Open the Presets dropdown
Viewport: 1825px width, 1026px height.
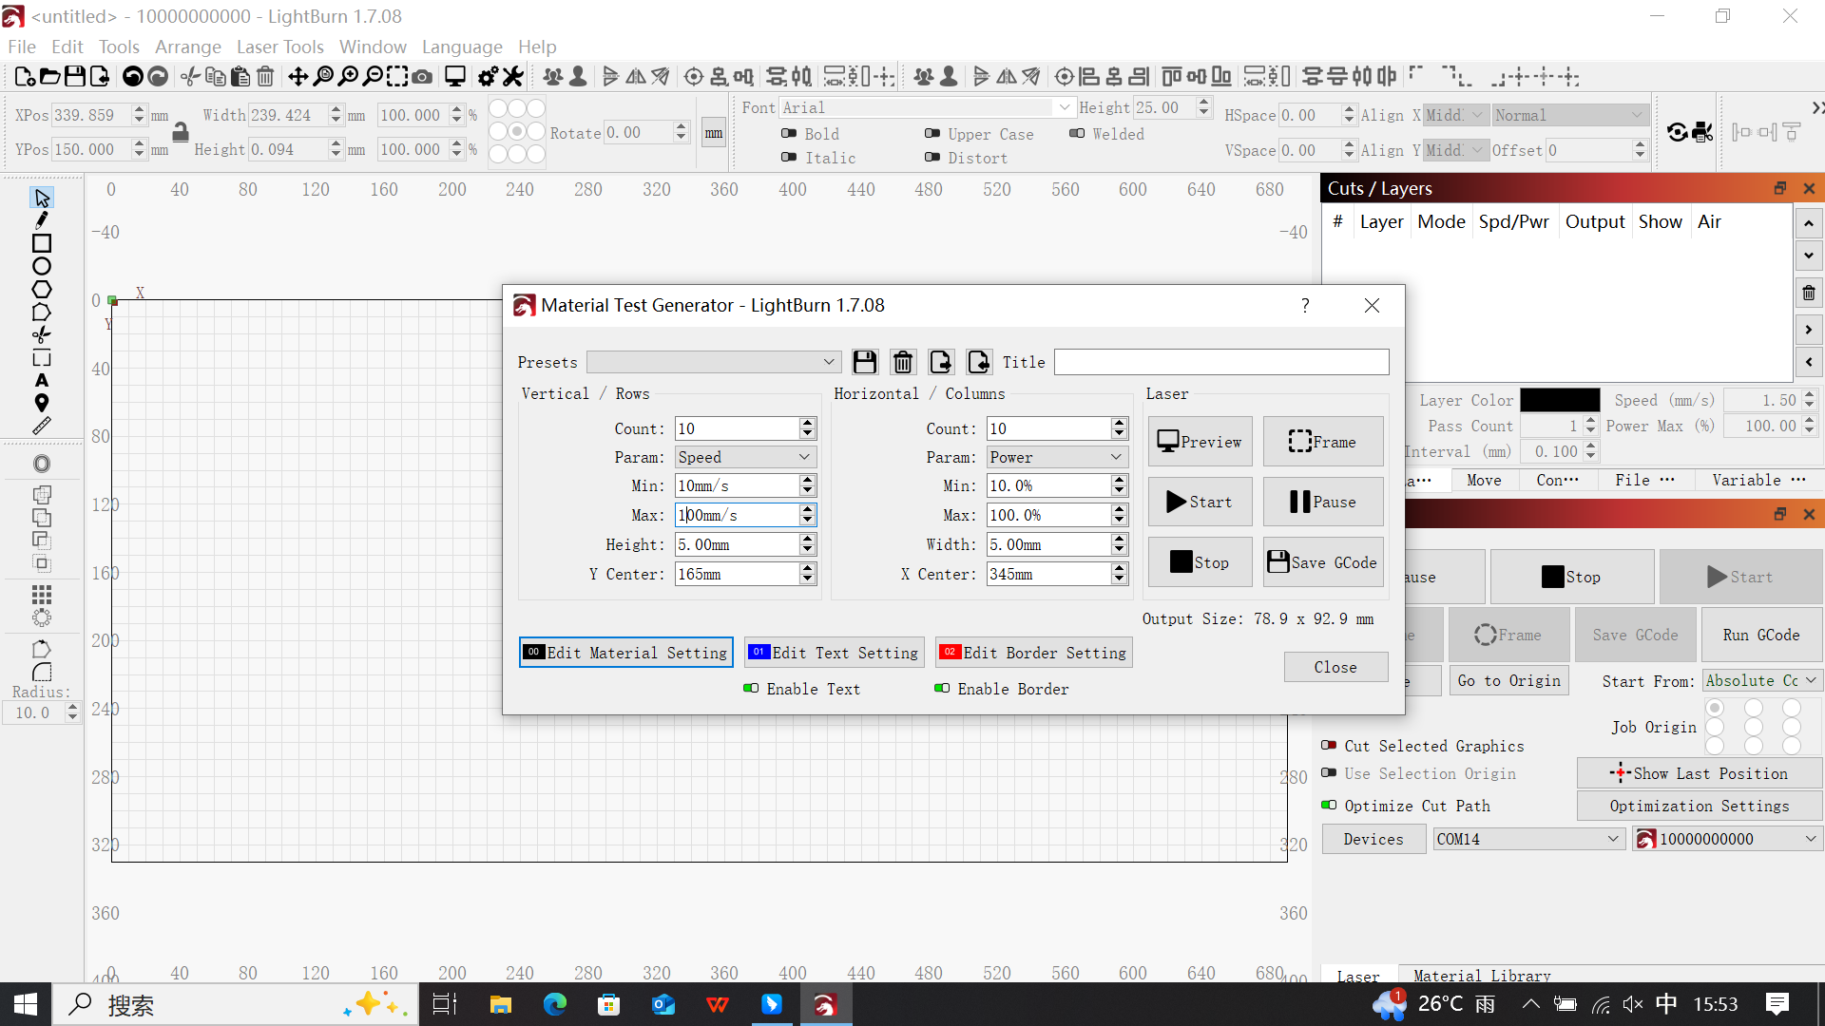tap(714, 362)
